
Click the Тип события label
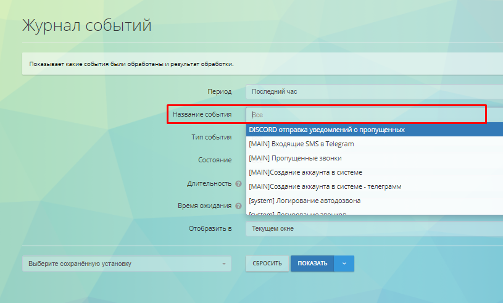click(211, 138)
